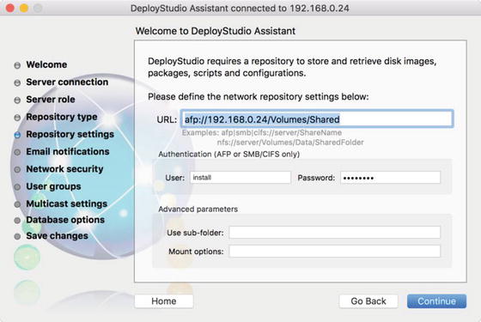Select the Welcome step in sidebar
This screenshot has height=322, width=481.
pyautogui.click(x=46, y=64)
